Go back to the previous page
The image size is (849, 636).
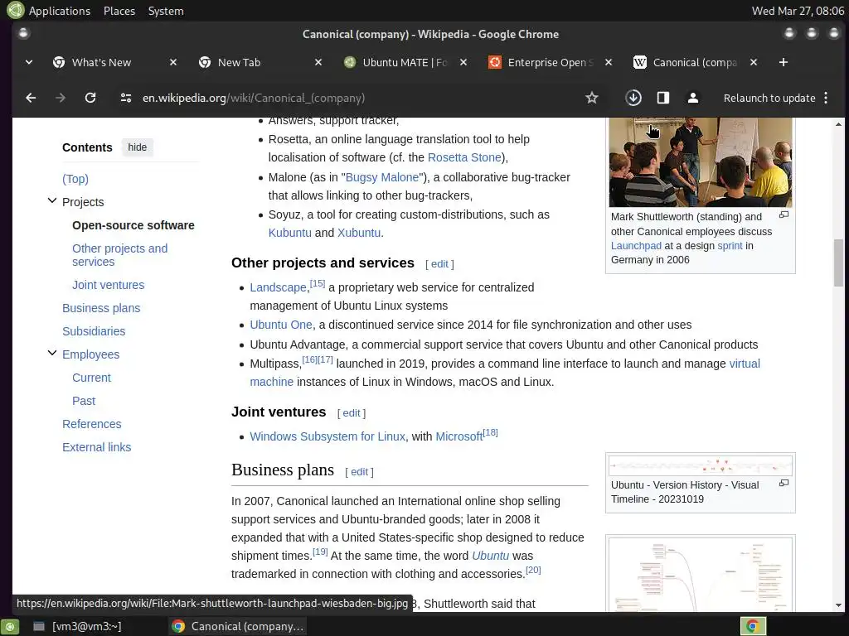[31, 98]
